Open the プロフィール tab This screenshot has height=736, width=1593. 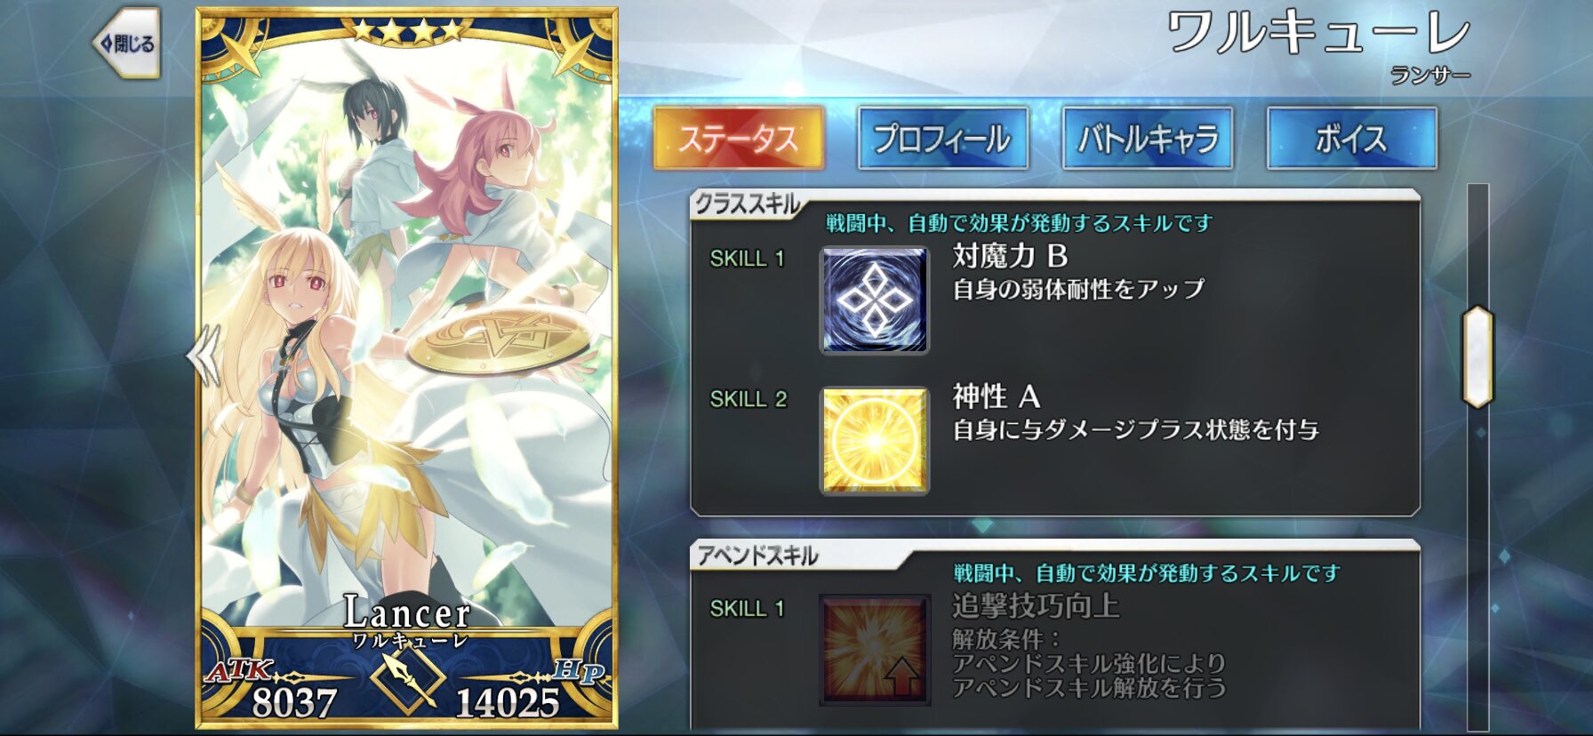[x=942, y=138]
